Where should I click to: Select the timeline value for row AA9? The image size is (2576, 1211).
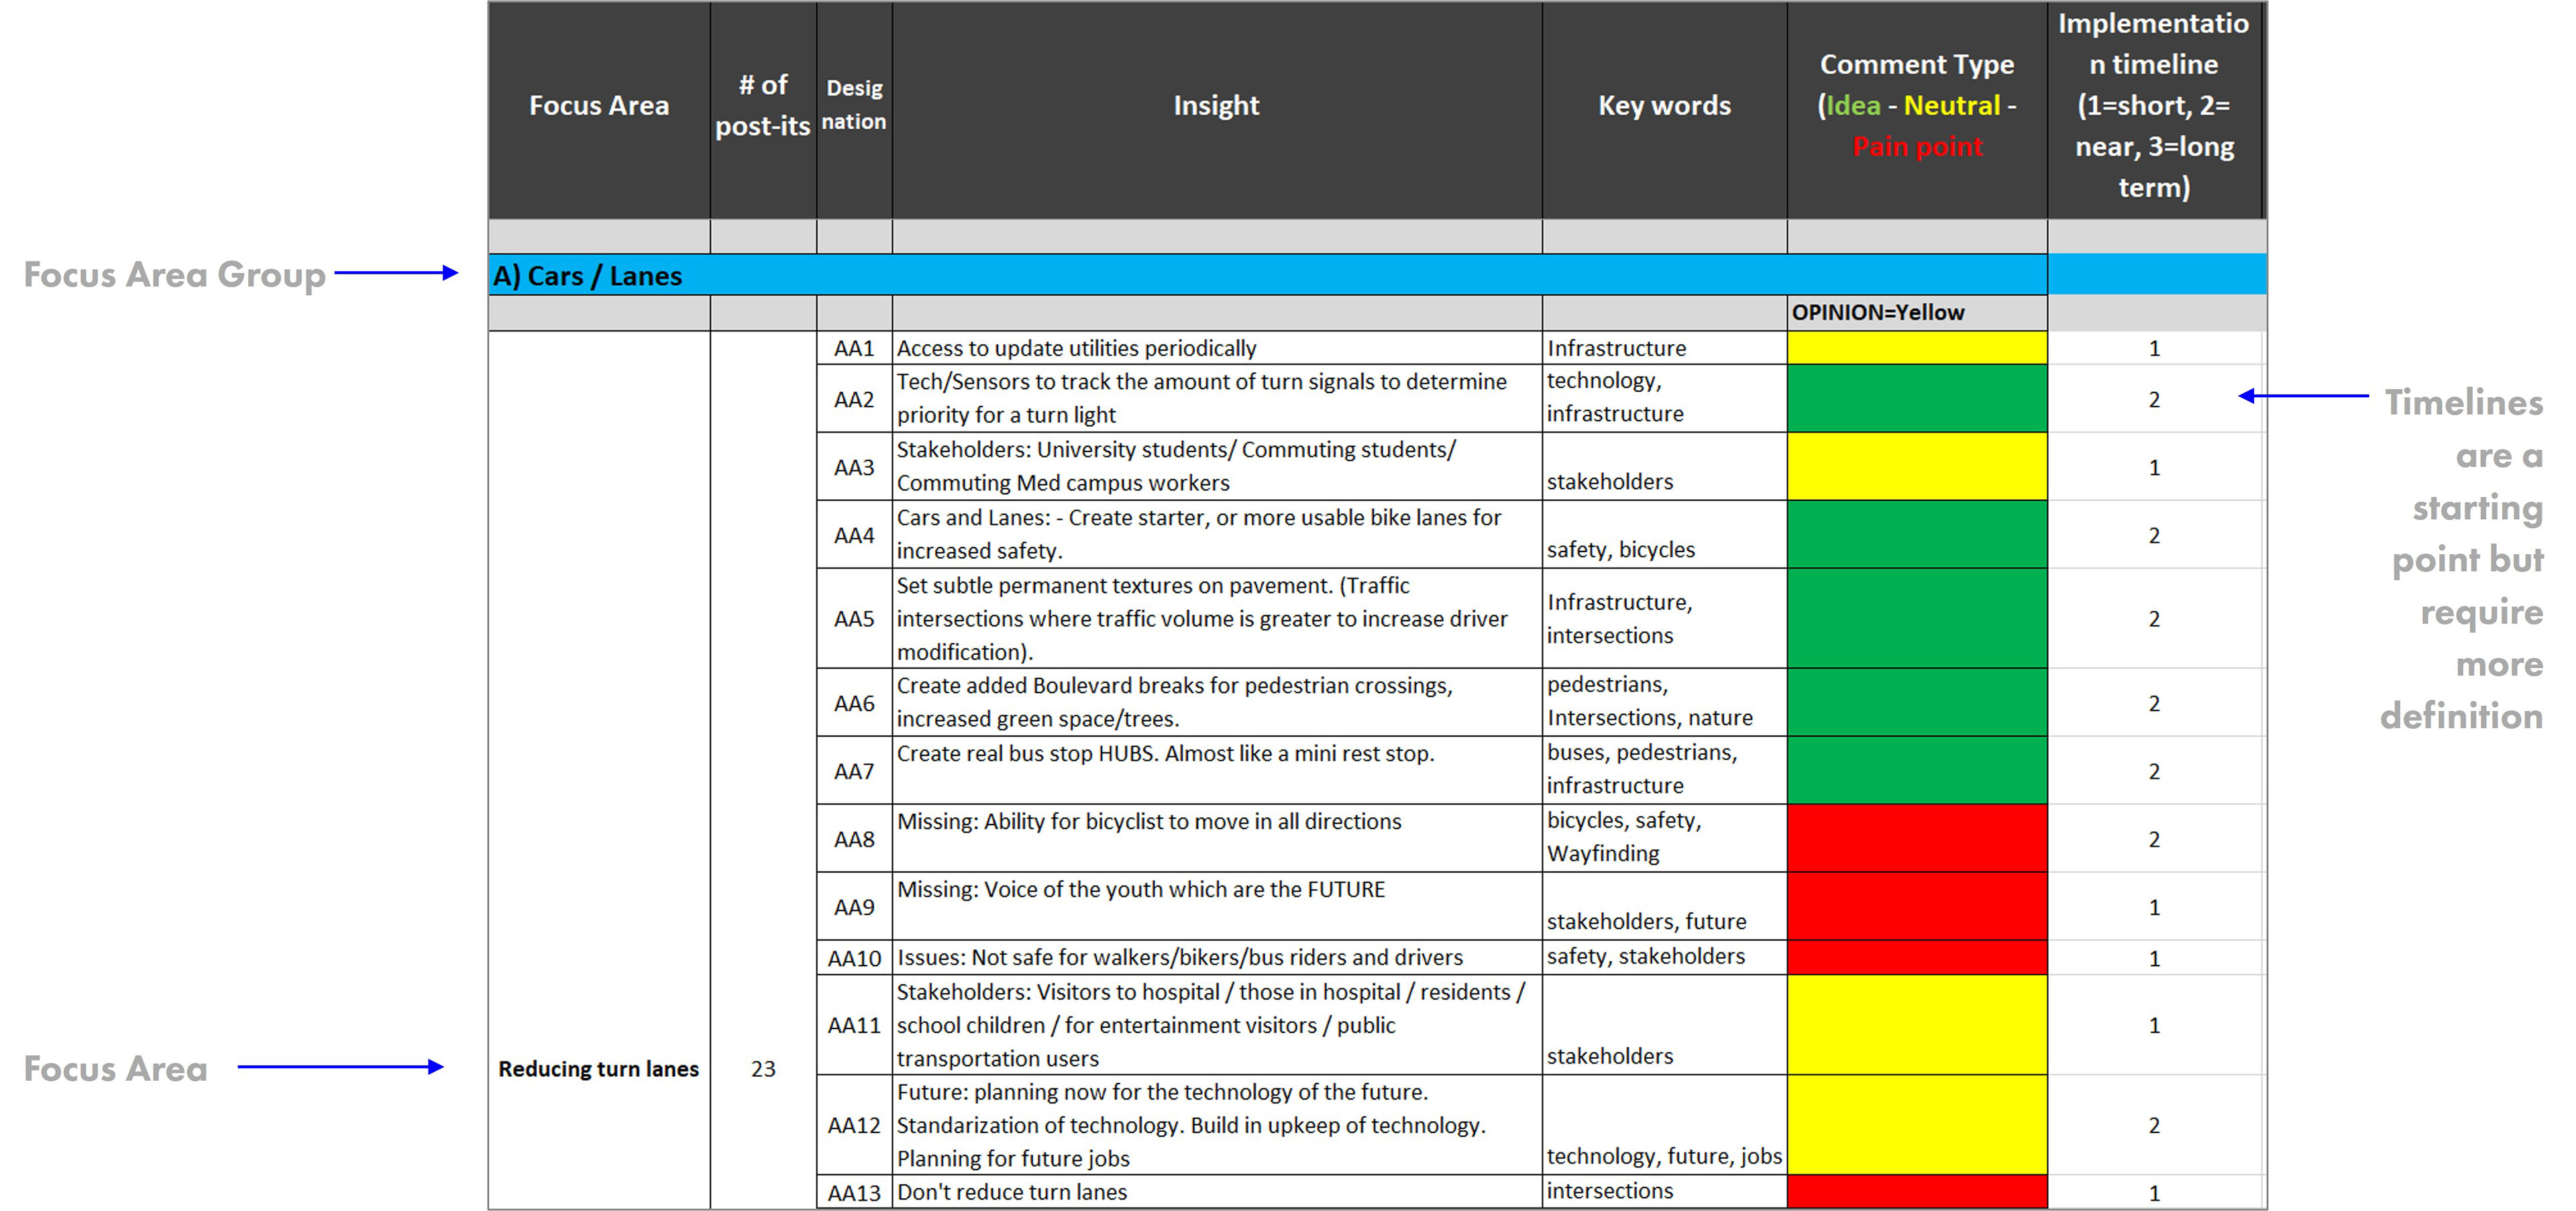click(x=2154, y=907)
